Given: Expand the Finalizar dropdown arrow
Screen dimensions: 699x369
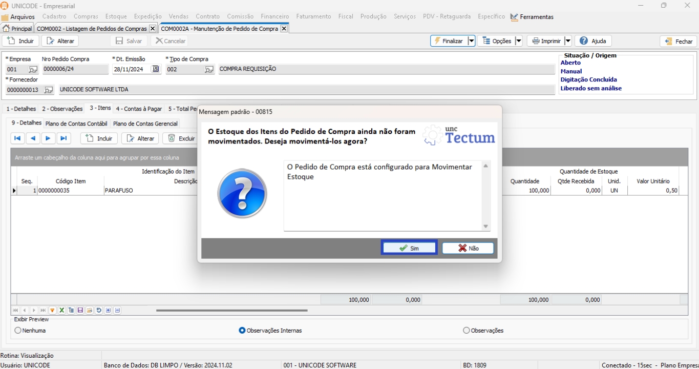Looking at the screenshot, I should pos(471,41).
